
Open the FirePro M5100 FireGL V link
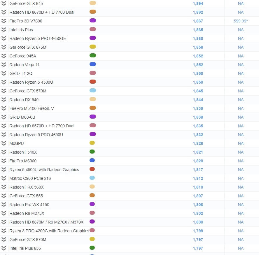point(32,108)
